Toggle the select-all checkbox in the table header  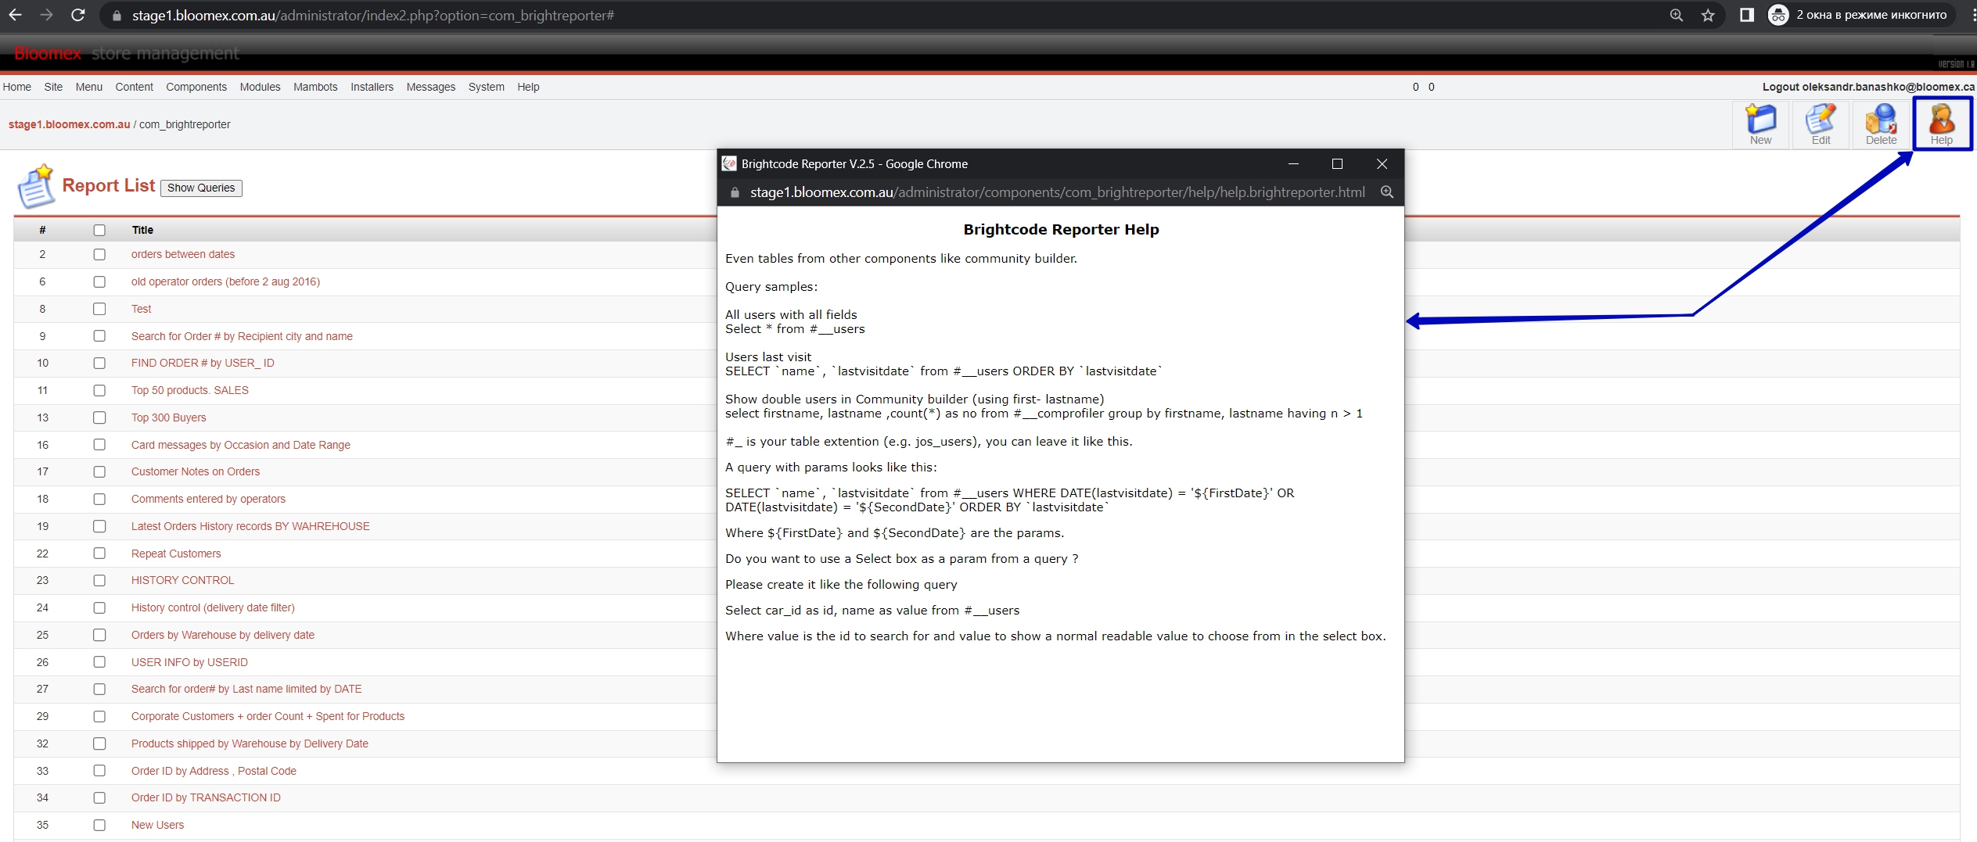[99, 230]
